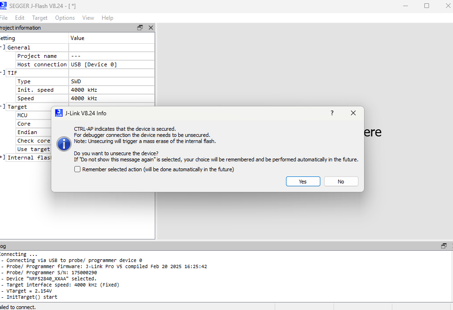
Task: Collapse the TIF section
Action: (x=2, y=72)
